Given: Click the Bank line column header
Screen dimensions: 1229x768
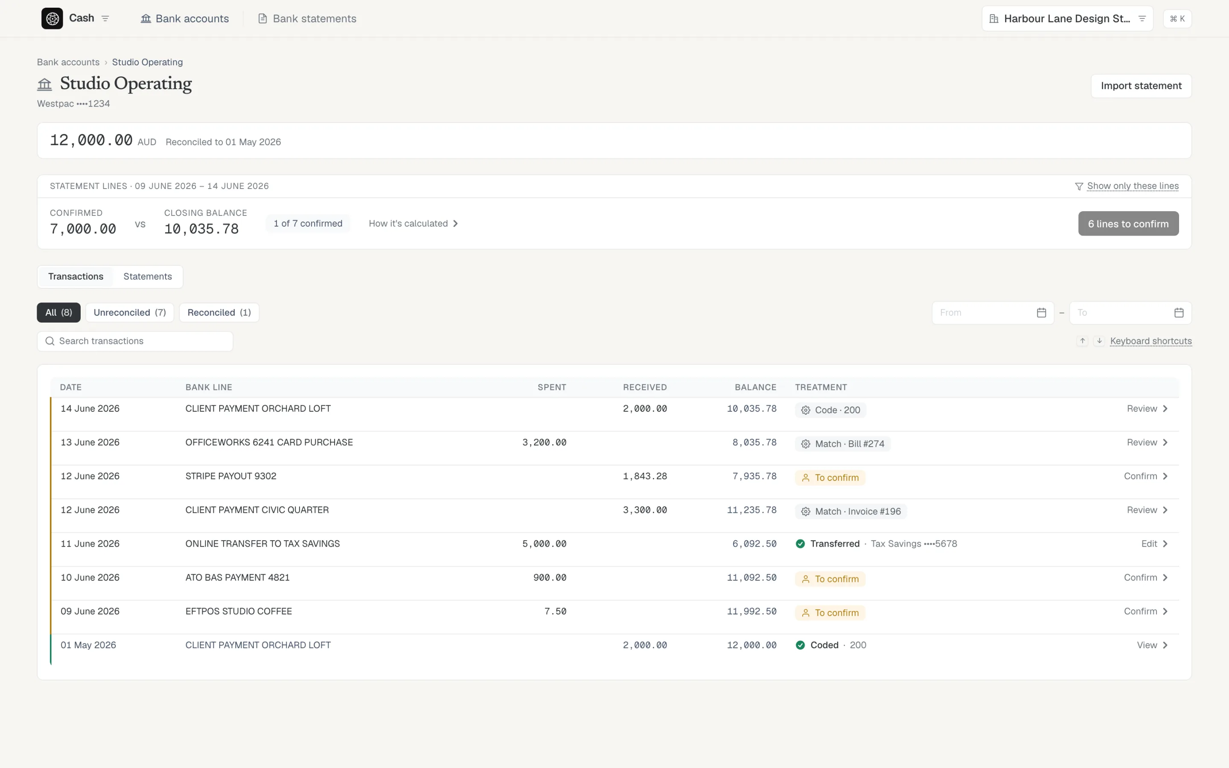Looking at the screenshot, I should [x=209, y=387].
